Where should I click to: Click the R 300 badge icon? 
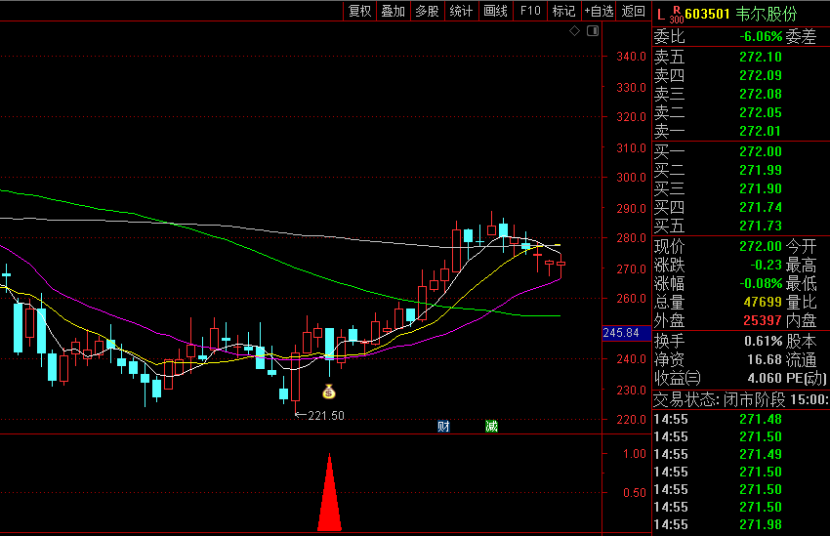677,15
